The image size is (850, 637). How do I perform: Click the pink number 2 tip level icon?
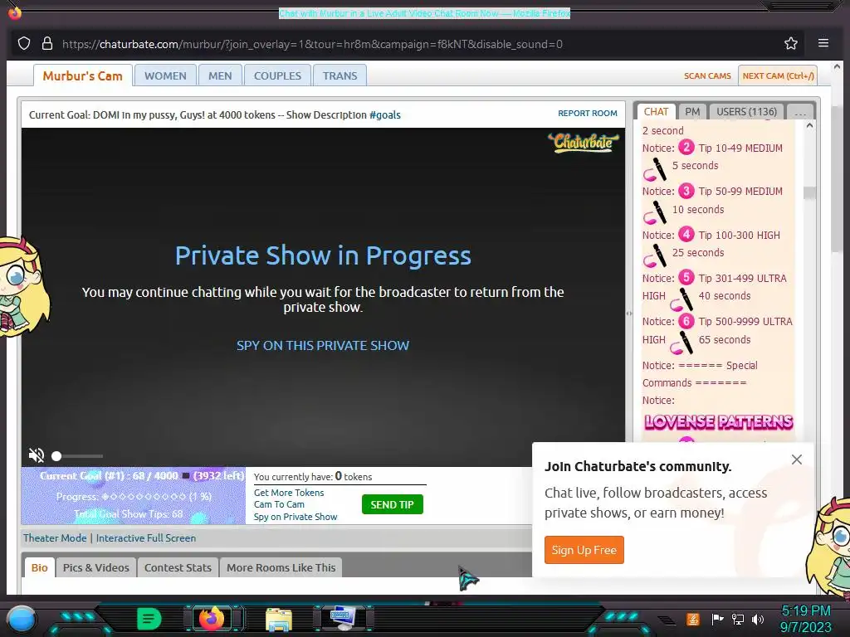click(686, 147)
